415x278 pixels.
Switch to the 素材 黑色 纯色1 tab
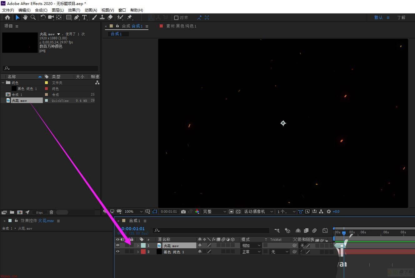pyautogui.click(x=181, y=26)
